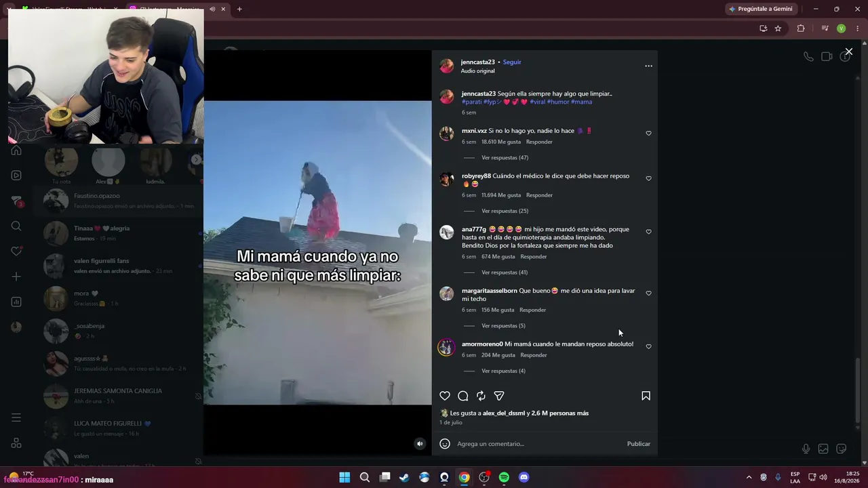Open Spotify from the taskbar
This screenshot has height=488, width=868.
504,477
